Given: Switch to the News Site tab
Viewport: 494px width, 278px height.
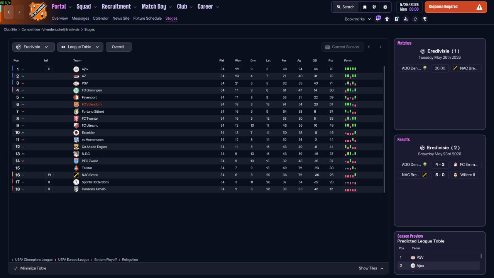Looking at the screenshot, I should (121, 18).
